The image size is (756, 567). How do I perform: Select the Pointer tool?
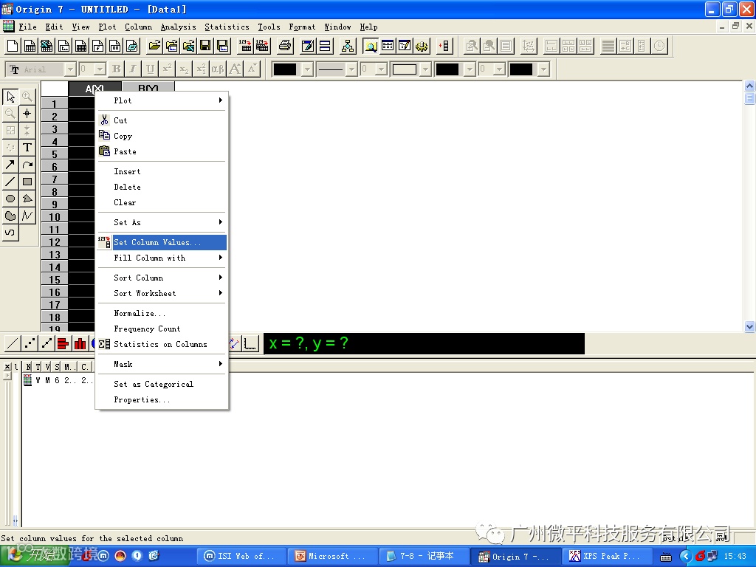pos(10,97)
